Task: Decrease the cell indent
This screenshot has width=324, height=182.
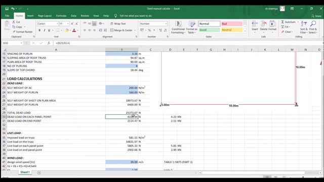Action: (x=100, y=30)
